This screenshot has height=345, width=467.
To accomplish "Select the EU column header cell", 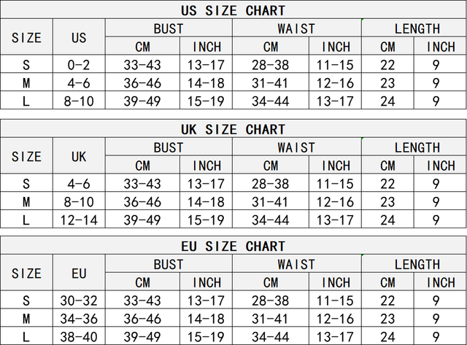I will pyautogui.click(x=79, y=274).
